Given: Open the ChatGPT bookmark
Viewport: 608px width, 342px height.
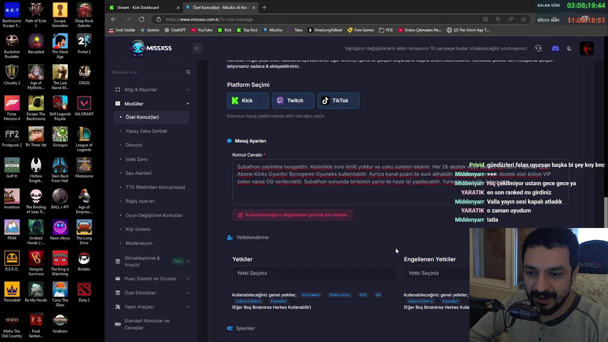Looking at the screenshot, I should (175, 30).
